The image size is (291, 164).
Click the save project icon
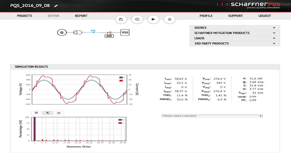tap(121, 19)
